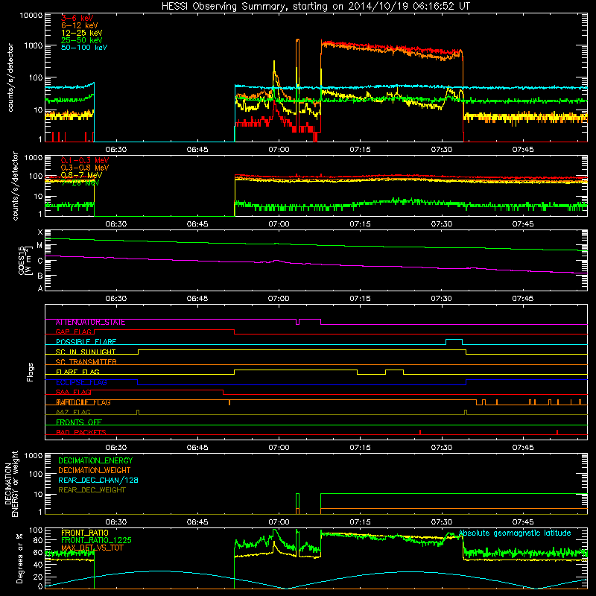
Task: Click the REAR_DEC_WEIGHT legend label
Action: click(92, 490)
